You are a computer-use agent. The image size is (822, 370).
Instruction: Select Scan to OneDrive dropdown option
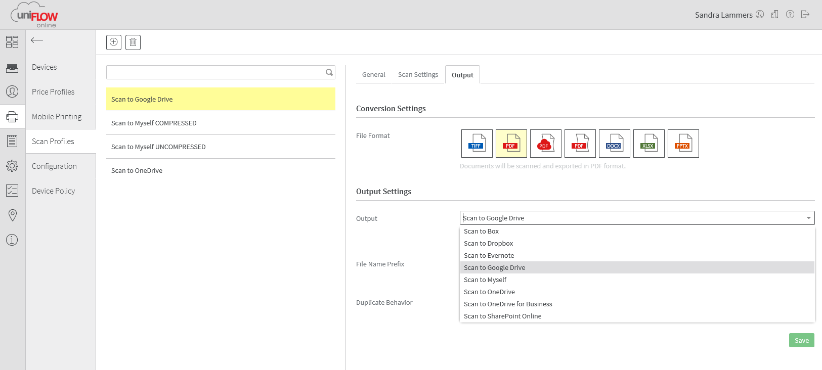coord(637,292)
